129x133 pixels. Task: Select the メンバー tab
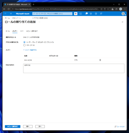[x=15, y=31]
